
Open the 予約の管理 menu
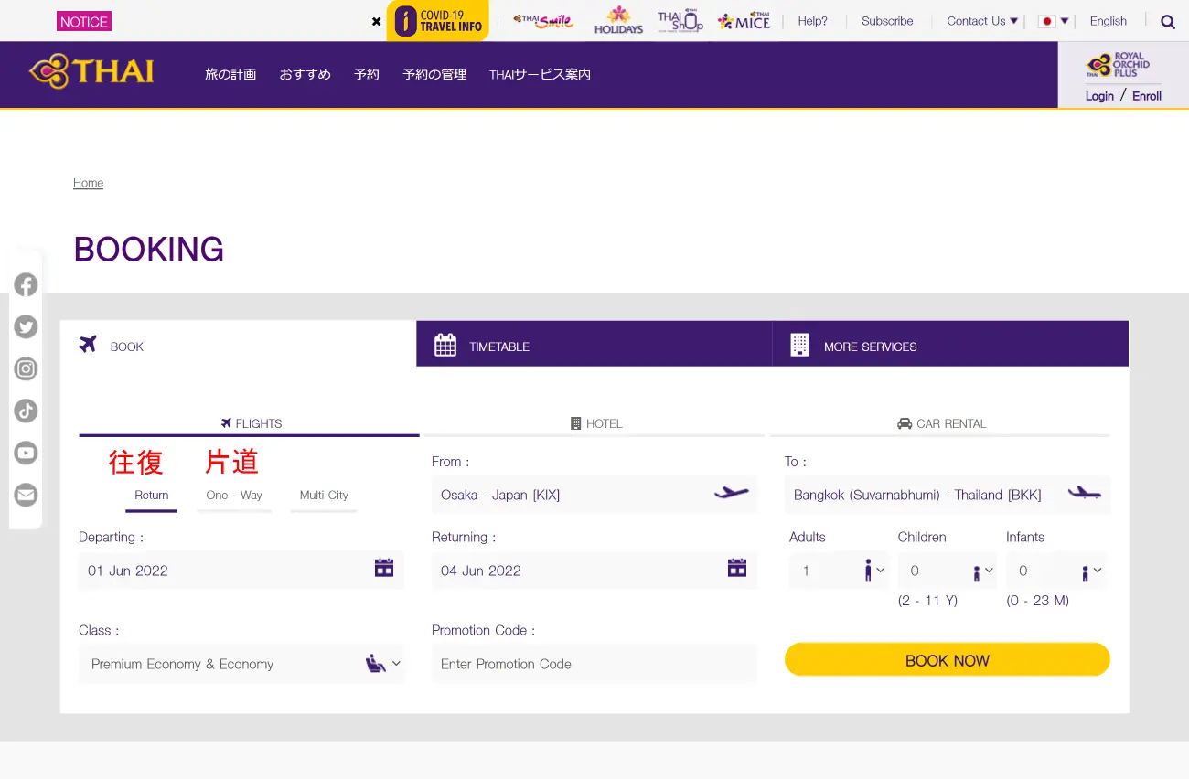click(434, 75)
